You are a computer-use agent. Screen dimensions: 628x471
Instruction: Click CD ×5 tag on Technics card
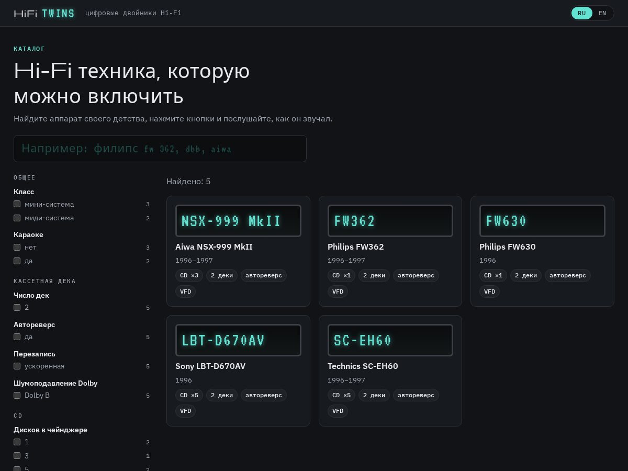[341, 395]
